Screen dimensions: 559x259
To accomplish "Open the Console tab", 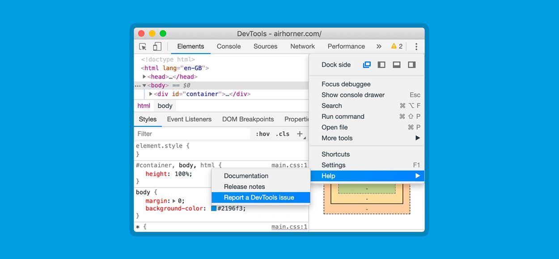I will [x=229, y=46].
